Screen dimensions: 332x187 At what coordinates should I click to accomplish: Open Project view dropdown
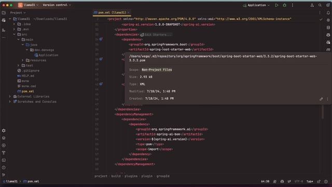(18, 12)
